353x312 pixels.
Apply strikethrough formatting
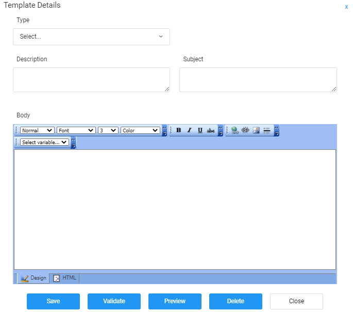click(x=211, y=131)
